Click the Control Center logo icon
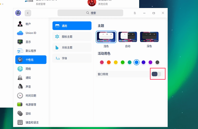Screen dimensions: 198x129 click(18, 13)
